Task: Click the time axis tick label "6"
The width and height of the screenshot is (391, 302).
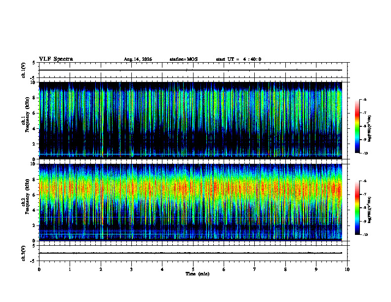Action: tap(224, 269)
